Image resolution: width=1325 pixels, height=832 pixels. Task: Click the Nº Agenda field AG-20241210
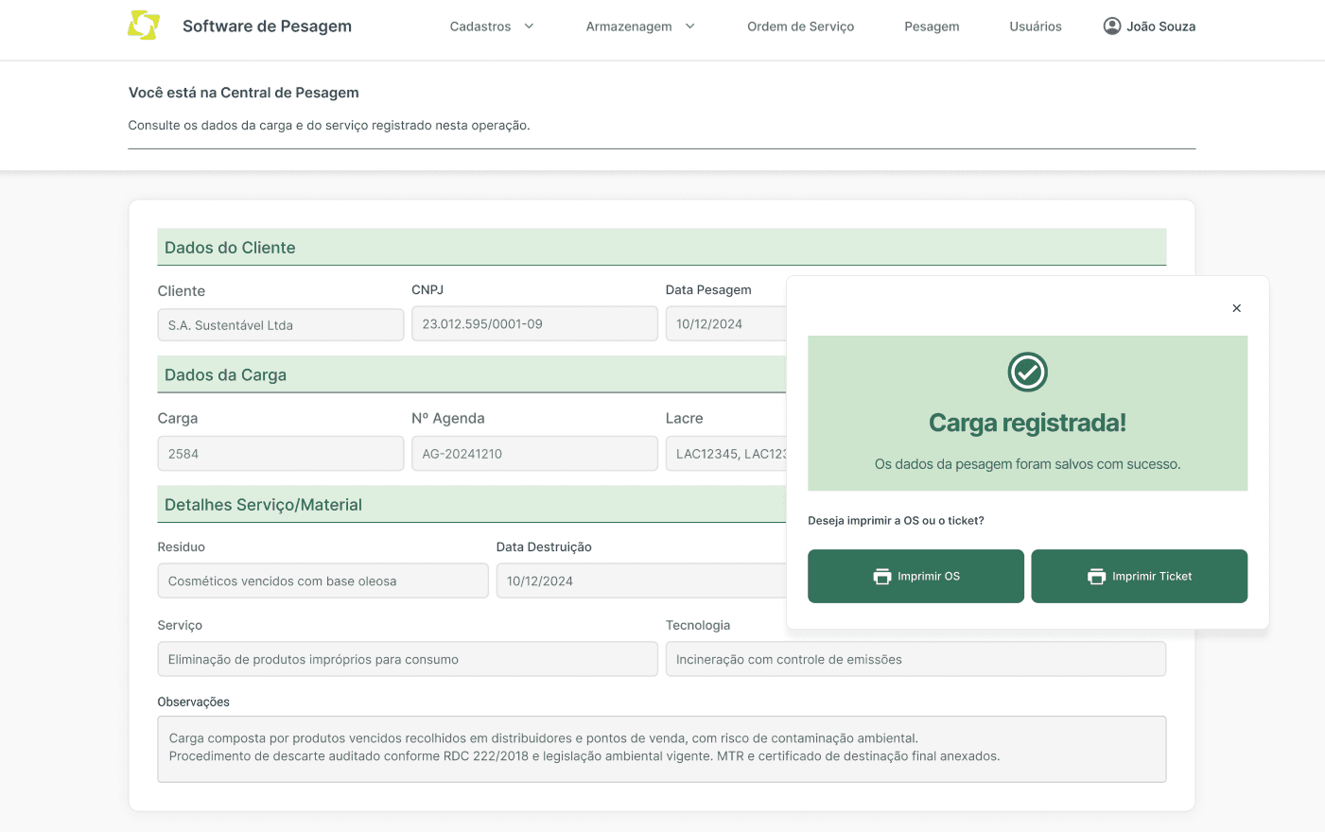(x=534, y=454)
